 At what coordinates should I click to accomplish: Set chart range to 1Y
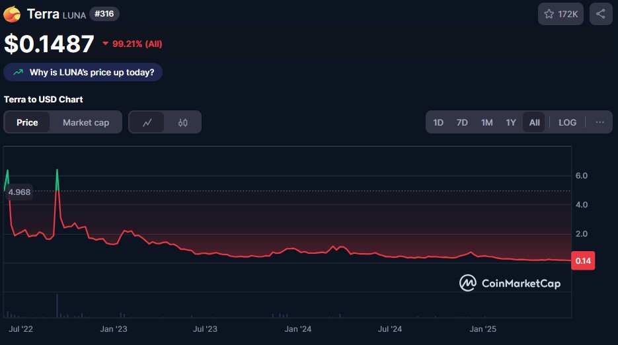[x=511, y=122]
